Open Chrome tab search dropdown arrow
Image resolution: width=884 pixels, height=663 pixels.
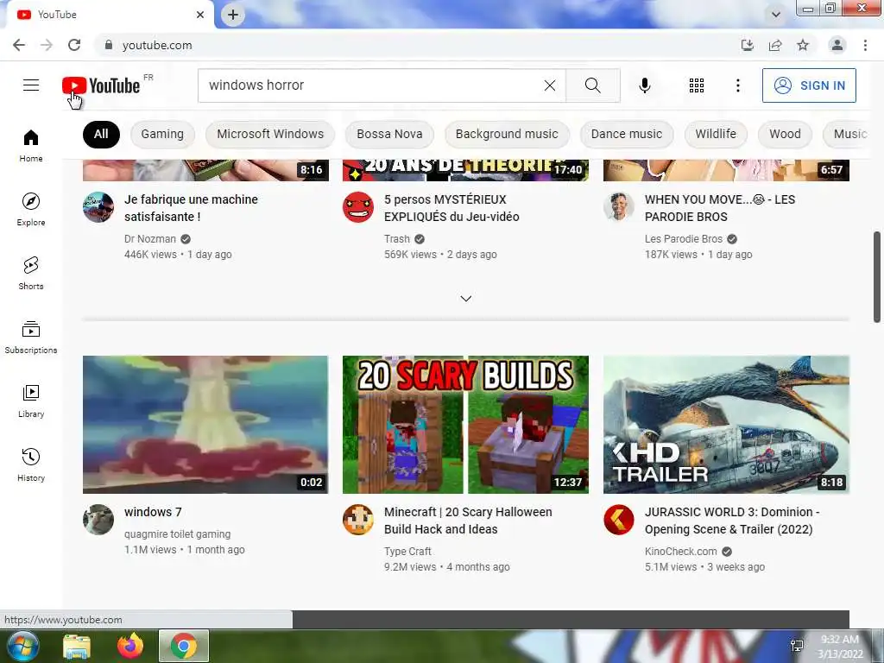(776, 15)
